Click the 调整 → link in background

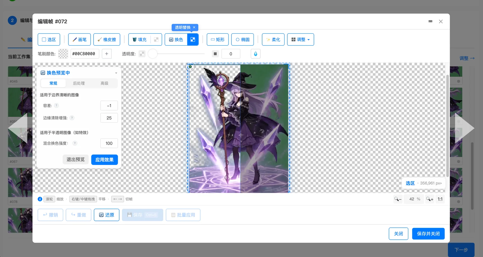point(467,58)
